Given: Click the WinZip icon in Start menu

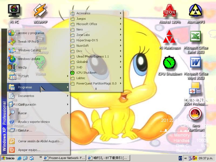Looking at the screenshot, I should [12, 67].
